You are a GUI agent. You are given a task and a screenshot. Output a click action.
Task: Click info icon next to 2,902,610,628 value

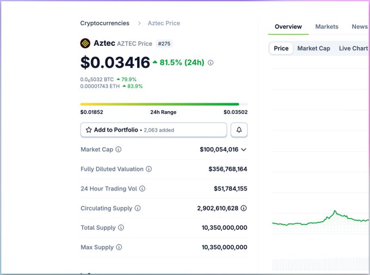tap(244, 208)
